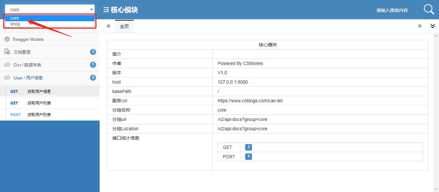This screenshot has width=439, height=192.
Task: Click the POST count badge 1
Action: click(248, 157)
